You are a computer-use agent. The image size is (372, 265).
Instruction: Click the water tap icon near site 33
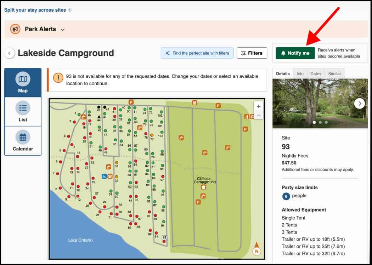pos(108,167)
